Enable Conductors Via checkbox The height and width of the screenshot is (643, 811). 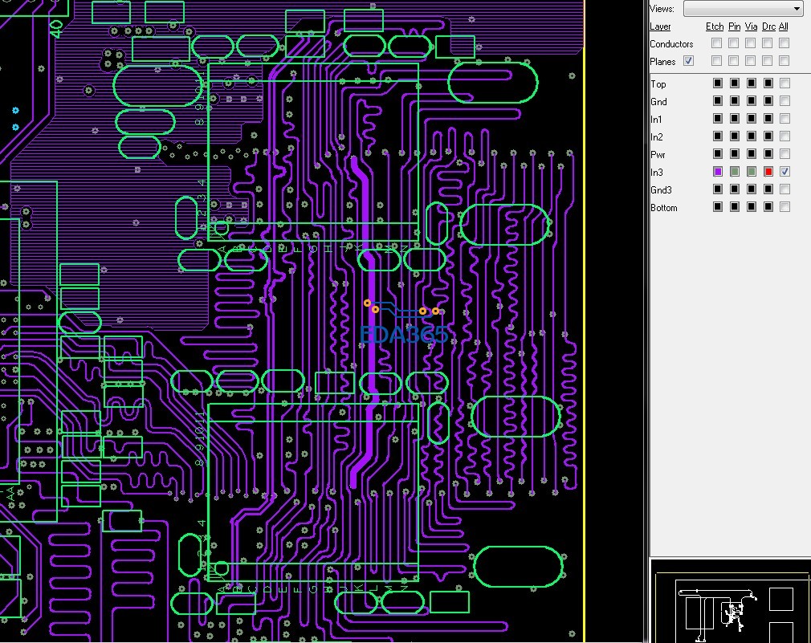click(x=751, y=43)
